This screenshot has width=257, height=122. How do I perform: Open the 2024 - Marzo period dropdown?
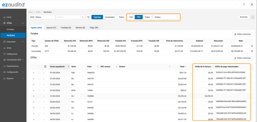[42, 17]
